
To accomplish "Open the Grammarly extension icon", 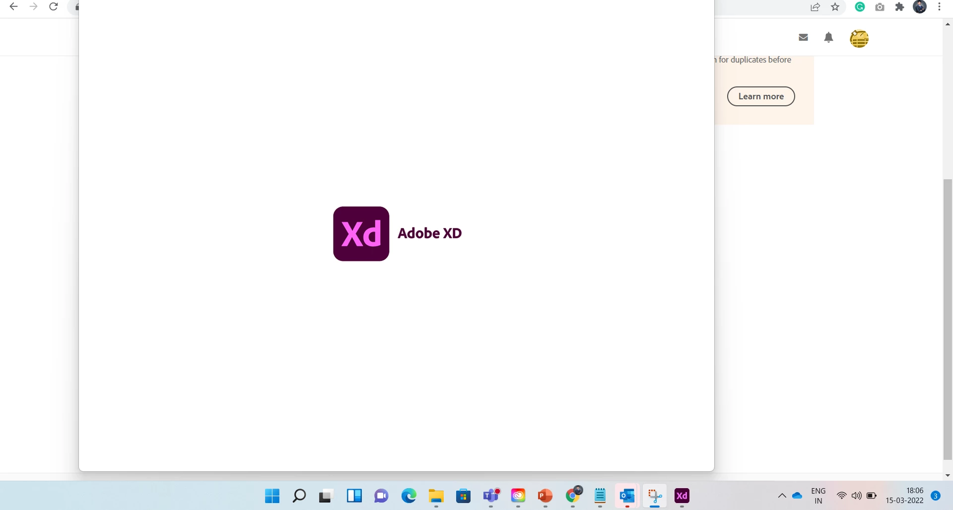I will coord(860,7).
